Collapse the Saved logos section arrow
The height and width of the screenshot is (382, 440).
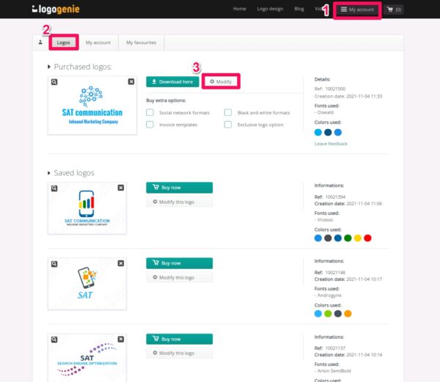tap(49, 174)
